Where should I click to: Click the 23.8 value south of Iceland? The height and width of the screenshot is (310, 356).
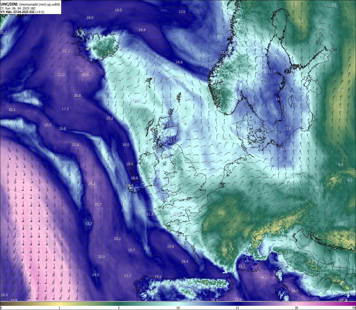[85, 75]
